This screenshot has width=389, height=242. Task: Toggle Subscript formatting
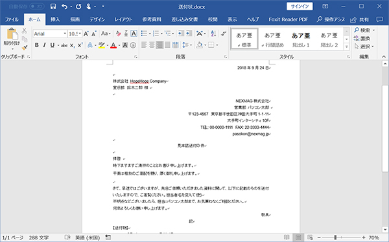coord(72,45)
